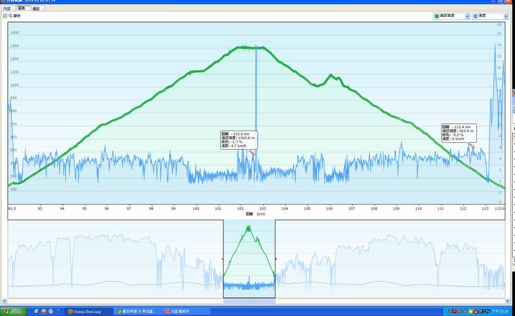515x316 pixels.
Task: Click the window title bar Garmin icon
Action: (3, 1)
